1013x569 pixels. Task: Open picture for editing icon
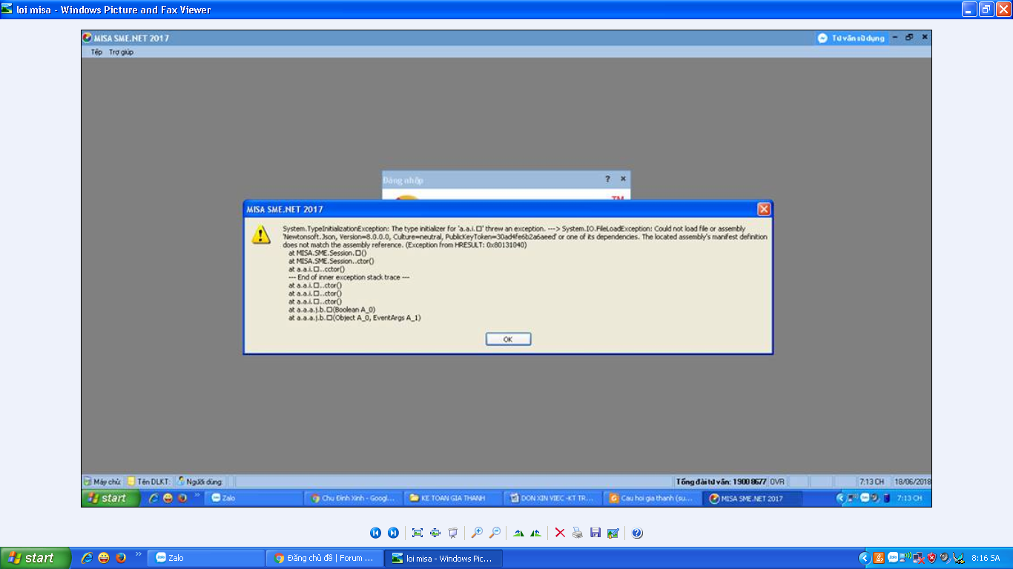(613, 533)
